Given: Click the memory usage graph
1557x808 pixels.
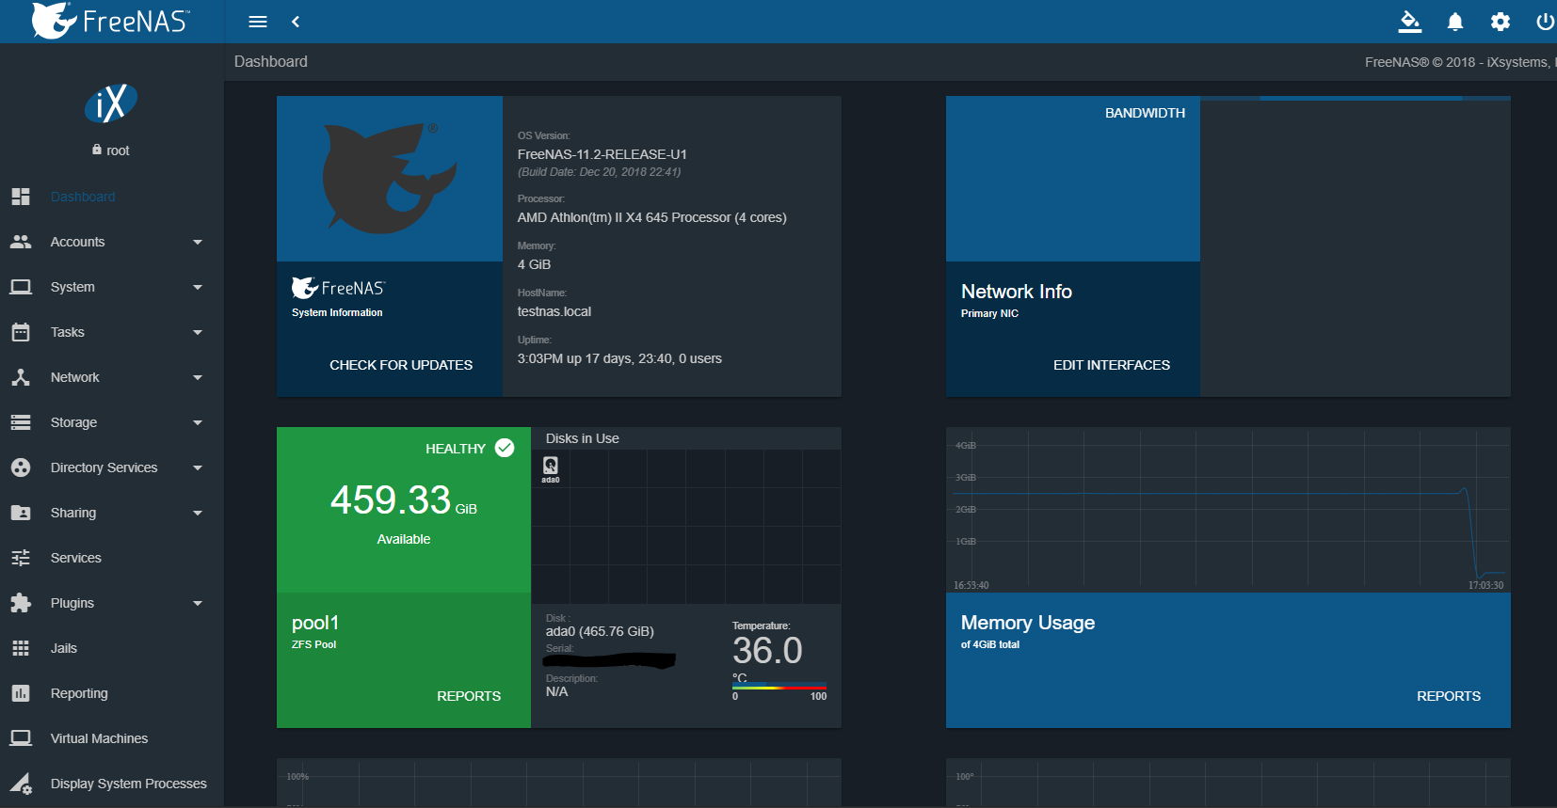Looking at the screenshot, I should (1228, 510).
